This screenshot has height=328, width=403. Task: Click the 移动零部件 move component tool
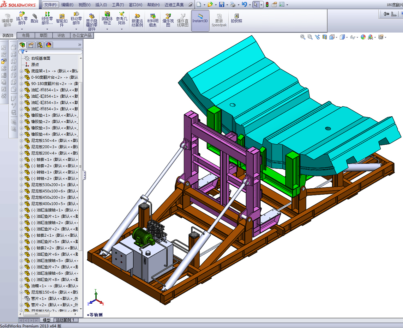click(76, 19)
